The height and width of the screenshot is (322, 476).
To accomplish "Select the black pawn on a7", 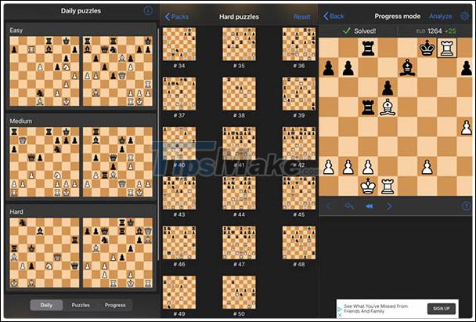I will pyautogui.click(x=329, y=67).
